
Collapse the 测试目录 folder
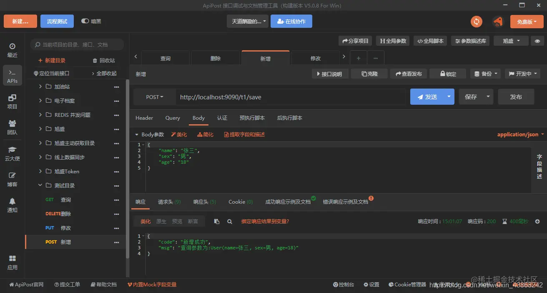[40, 186]
